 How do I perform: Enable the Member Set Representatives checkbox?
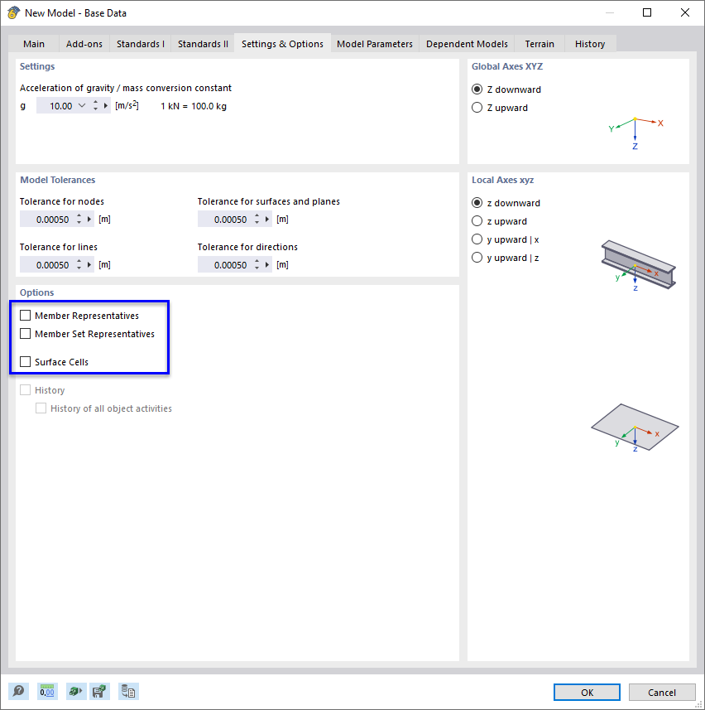pyautogui.click(x=26, y=334)
